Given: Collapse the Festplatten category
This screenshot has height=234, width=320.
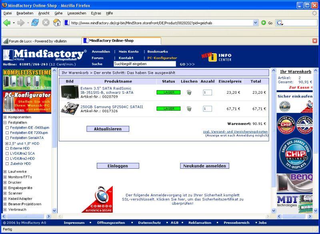Looking at the screenshot, I should coord(5,123).
